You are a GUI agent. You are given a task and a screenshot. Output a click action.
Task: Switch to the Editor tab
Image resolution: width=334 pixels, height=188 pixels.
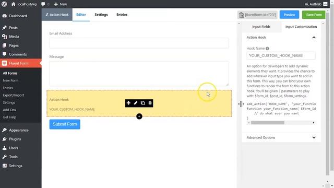pos(81,15)
